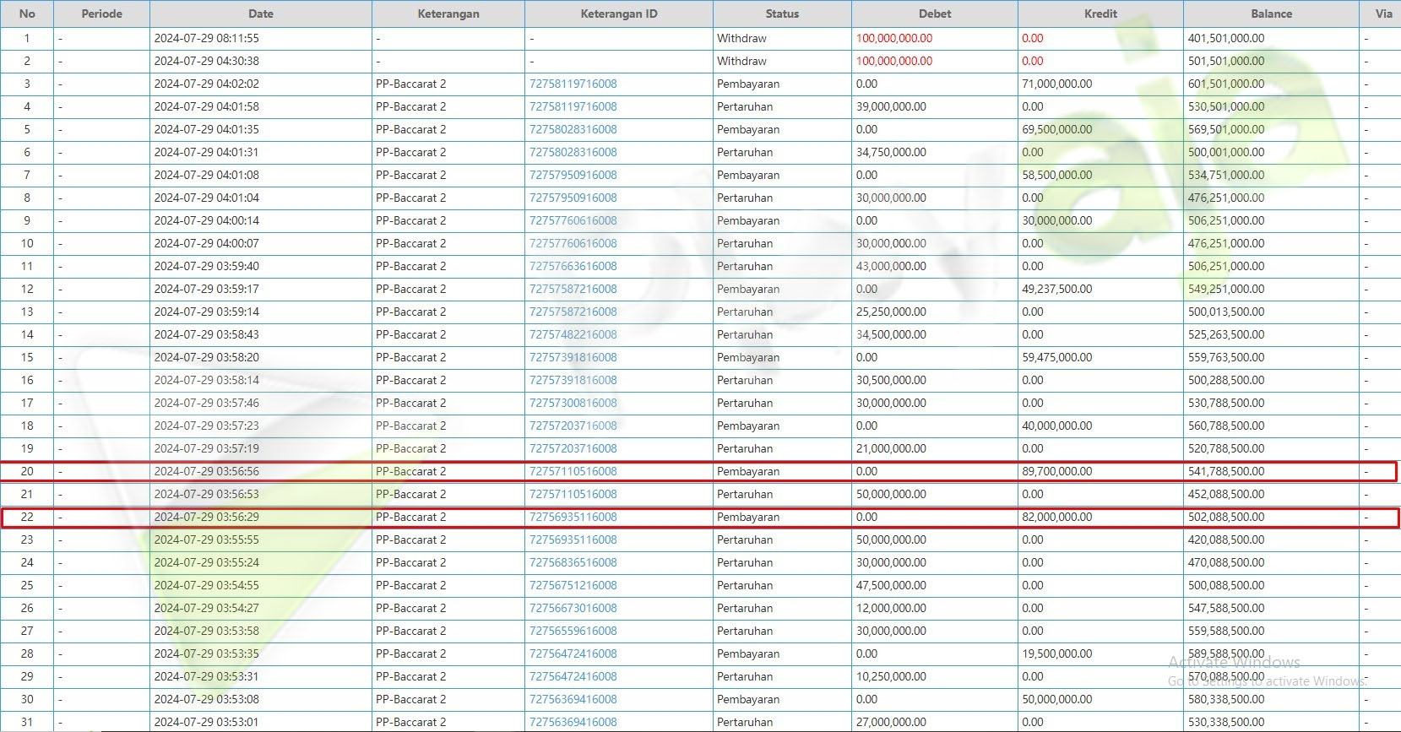Open transaction link 72756673016008
The height and width of the screenshot is (732, 1401).
tap(573, 608)
